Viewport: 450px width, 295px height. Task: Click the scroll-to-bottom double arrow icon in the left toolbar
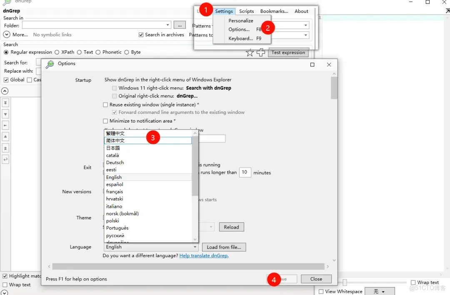point(5,103)
